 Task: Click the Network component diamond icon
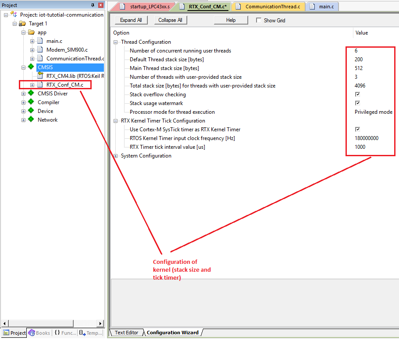click(31, 120)
